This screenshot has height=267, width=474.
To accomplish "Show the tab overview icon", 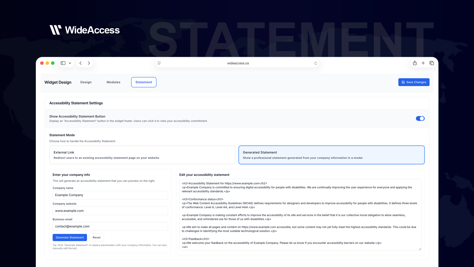I will coord(432,63).
